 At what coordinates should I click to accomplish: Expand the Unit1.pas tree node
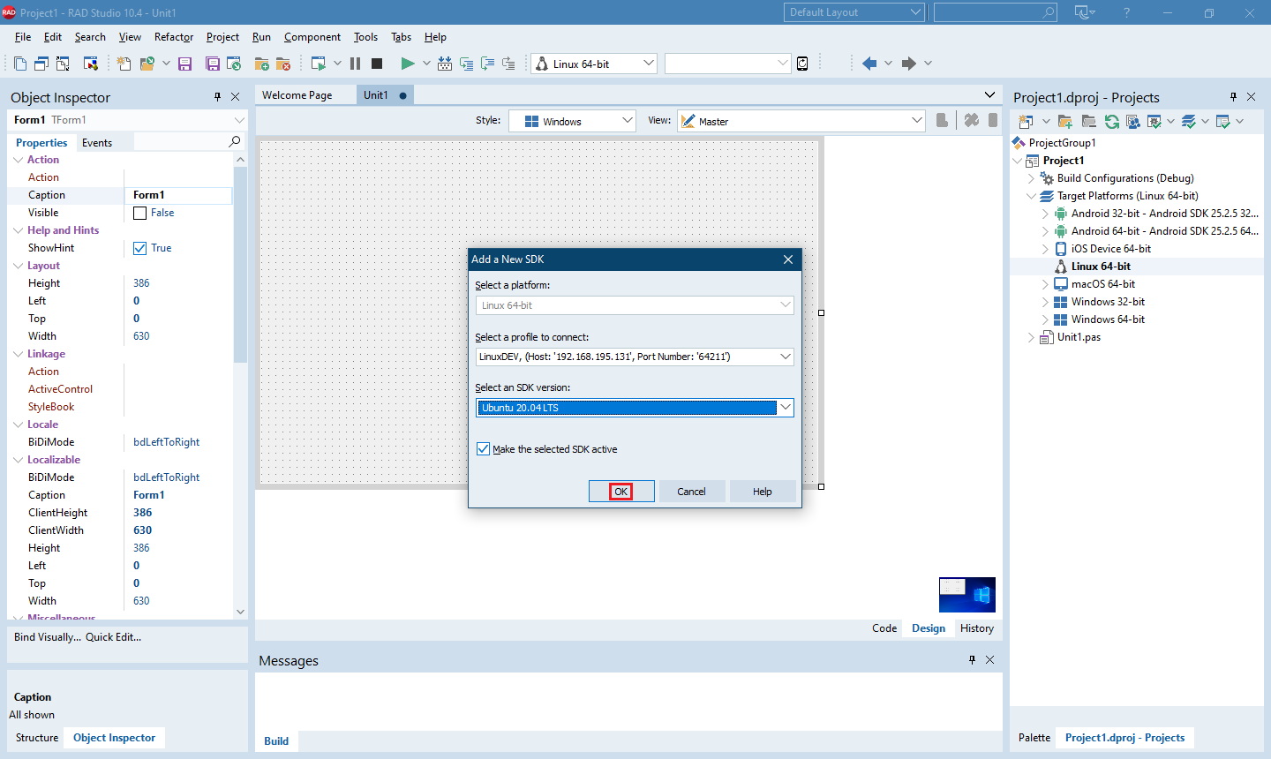tap(1031, 337)
